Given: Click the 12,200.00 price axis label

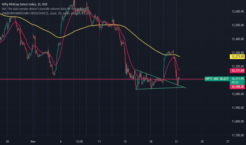Looking at the screenshot, I should click(x=238, y=66).
